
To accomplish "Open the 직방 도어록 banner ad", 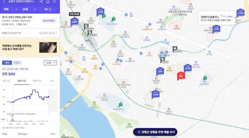I will [x=30, y=47].
